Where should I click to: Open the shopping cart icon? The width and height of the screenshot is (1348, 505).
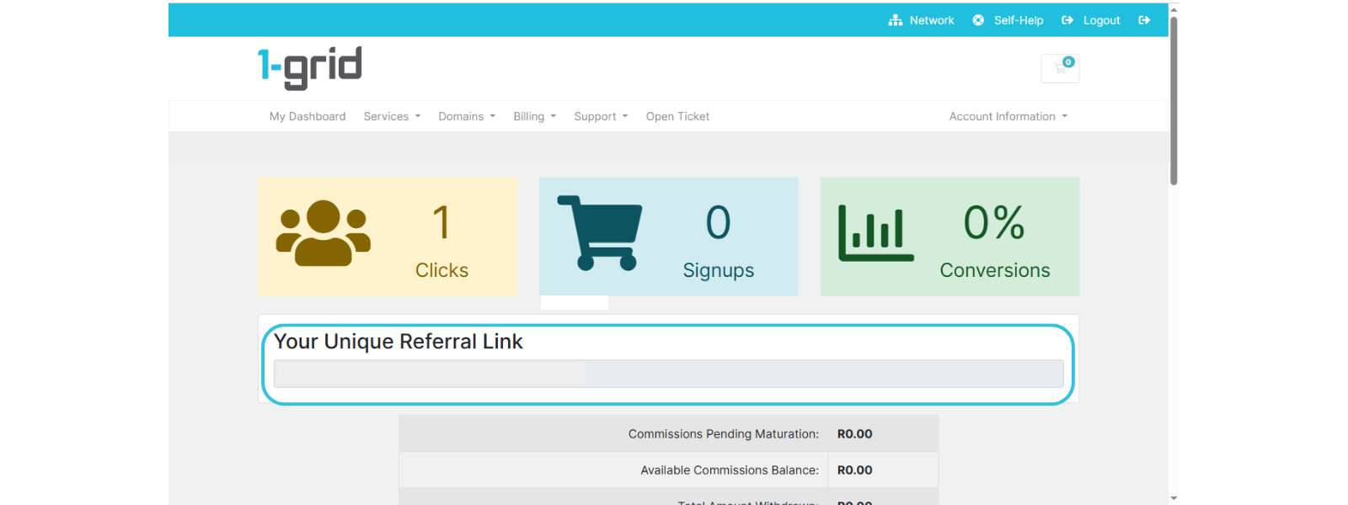1060,69
